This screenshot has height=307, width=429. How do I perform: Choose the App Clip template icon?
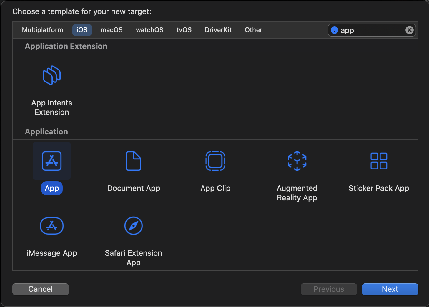click(215, 161)
